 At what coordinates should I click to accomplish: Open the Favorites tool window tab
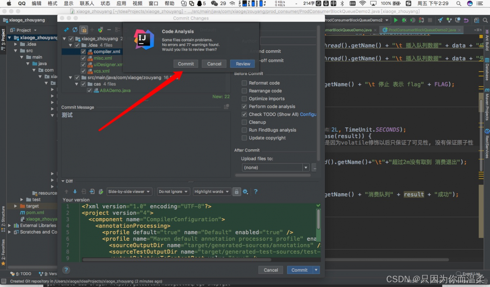(x=3, y=252)
